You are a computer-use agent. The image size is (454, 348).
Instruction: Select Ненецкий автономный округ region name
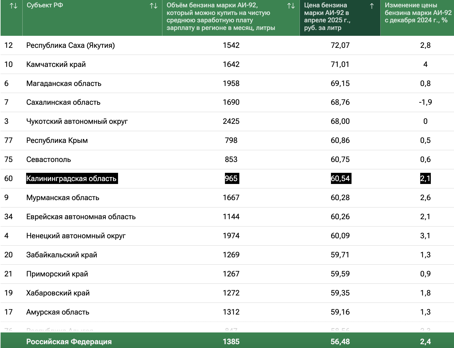click(76, 236)
